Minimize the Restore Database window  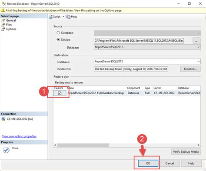(x=179, y=3)
